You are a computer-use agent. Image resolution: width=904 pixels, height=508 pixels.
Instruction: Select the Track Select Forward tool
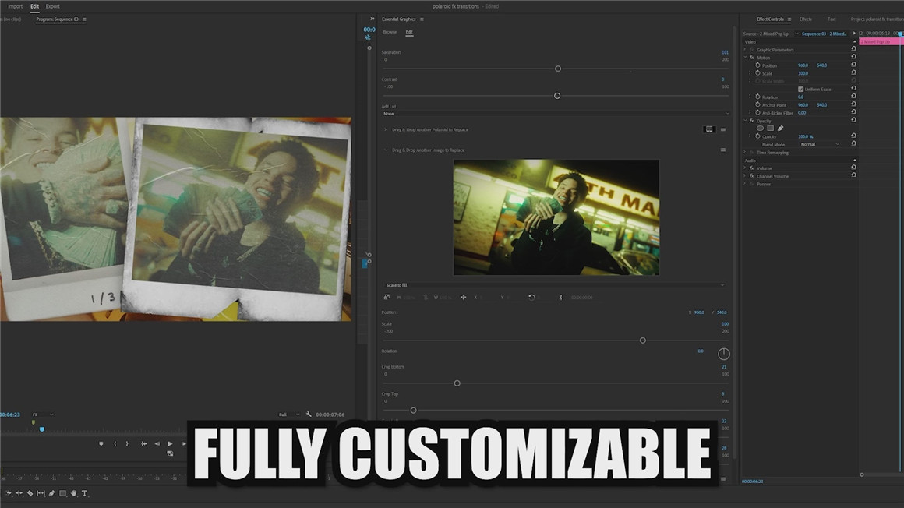8,493
